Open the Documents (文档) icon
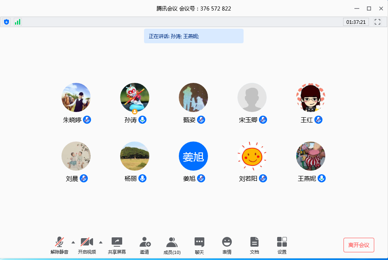388x260 pixels. tap(254, 245)
